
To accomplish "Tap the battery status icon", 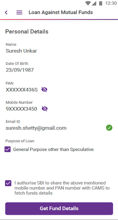I will [100, 3].
